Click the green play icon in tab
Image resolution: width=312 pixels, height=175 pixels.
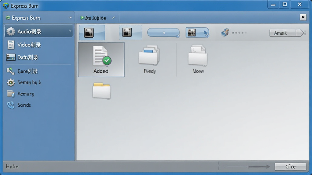click(x=82, y=18)
